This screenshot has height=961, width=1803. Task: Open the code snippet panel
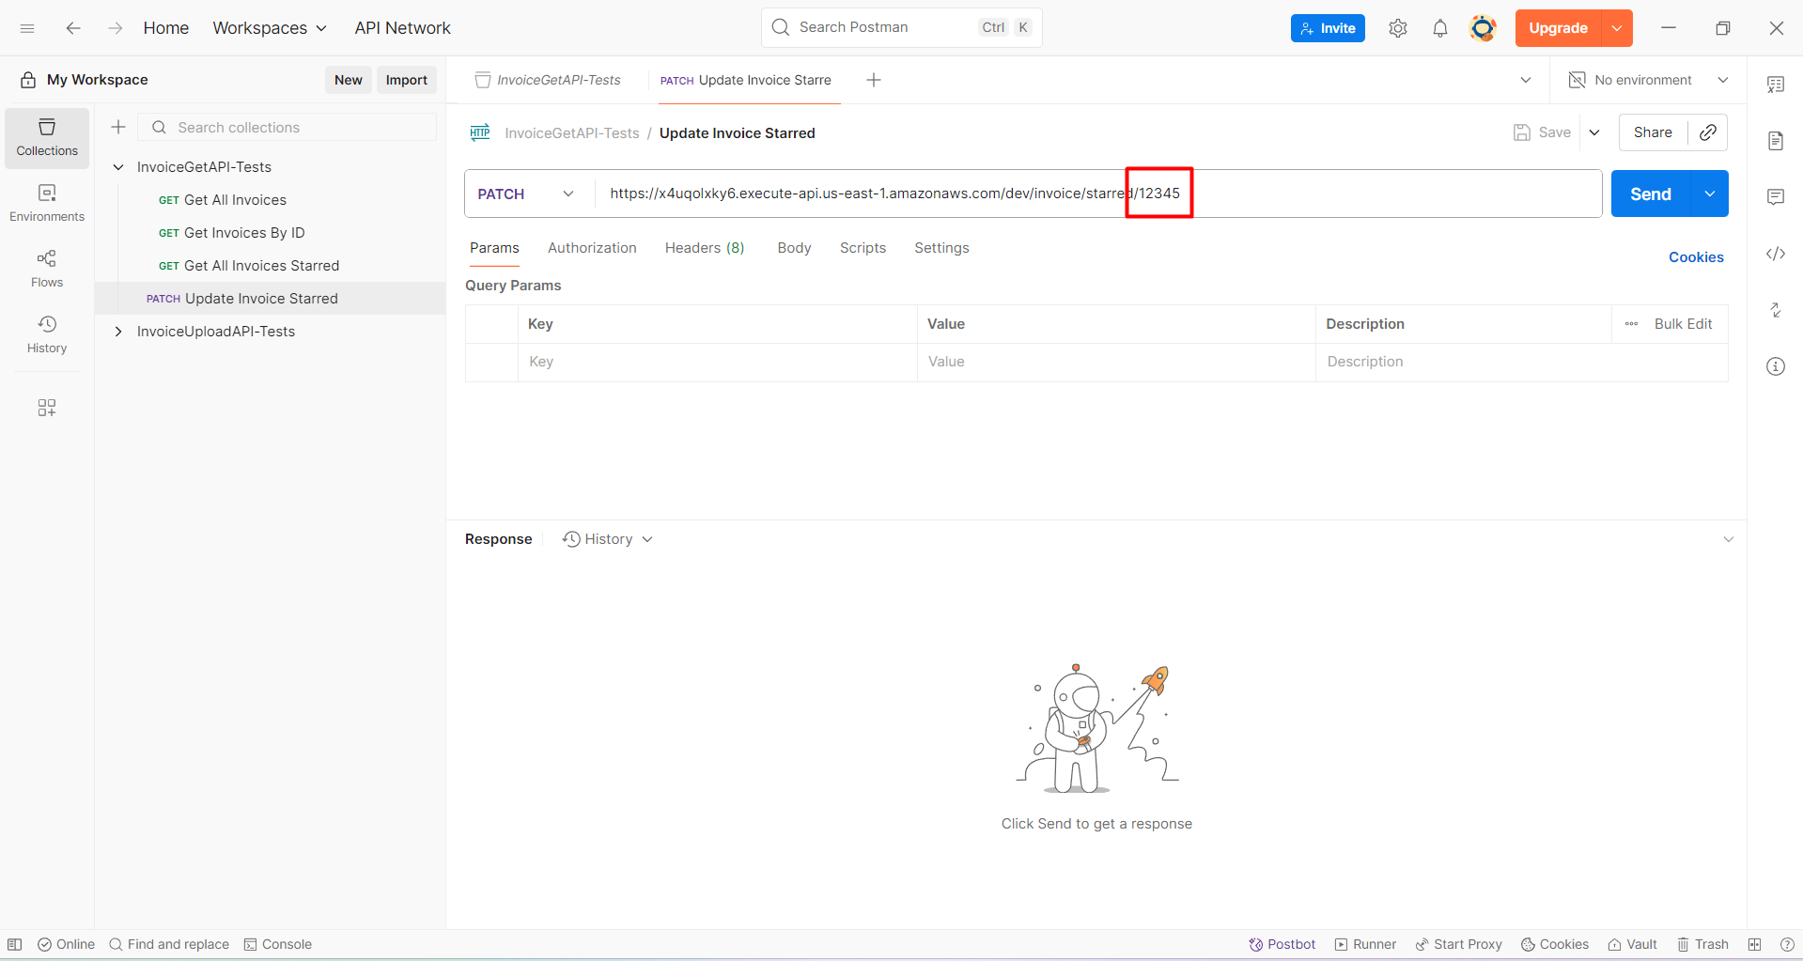pos(1776,254)
